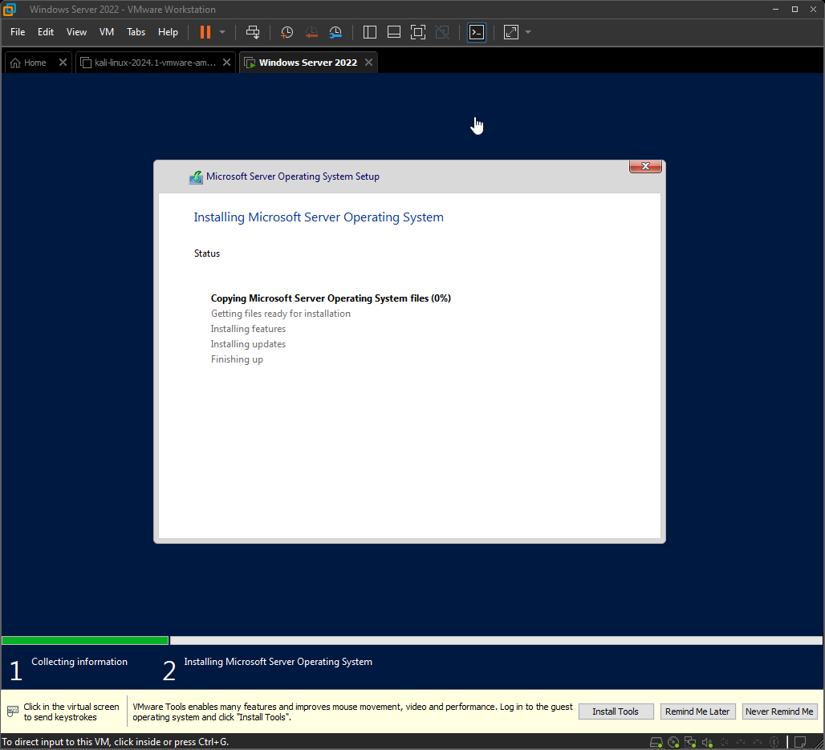
Task: Click the Bluetooth device status icon
Action: pos(774,742)
